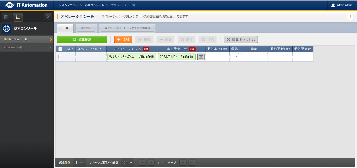Open the 環境 dropdown in the row
The width and height of the screenshot is (357, 168).
click(234, 57)
